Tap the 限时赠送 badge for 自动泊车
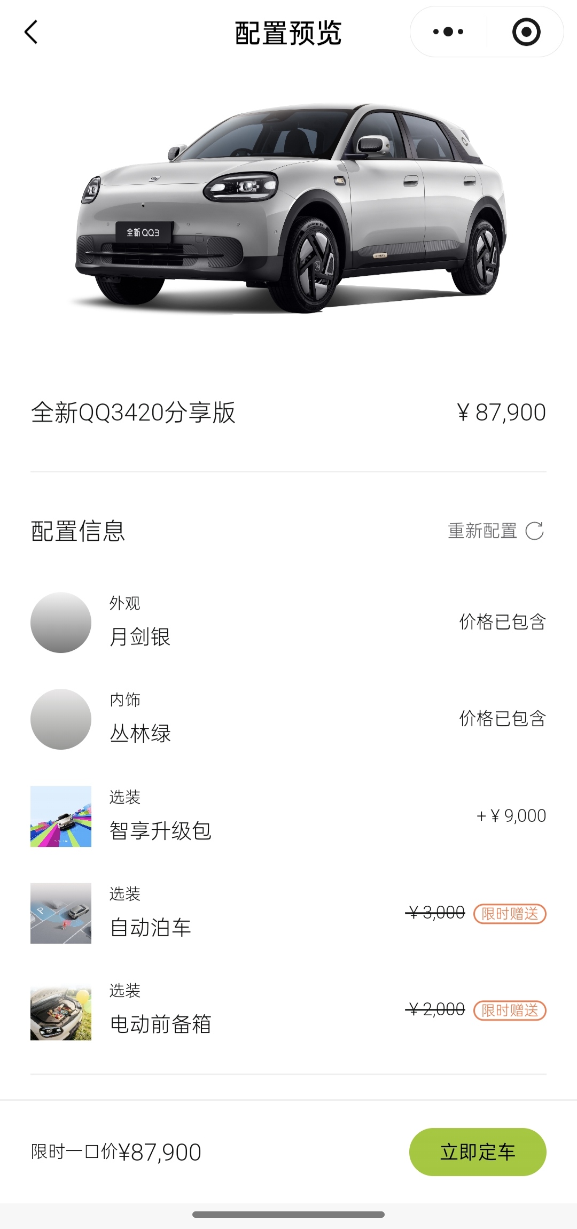Image resolution: width=577 pixels, height=1229 pixels. click(510, 914)
